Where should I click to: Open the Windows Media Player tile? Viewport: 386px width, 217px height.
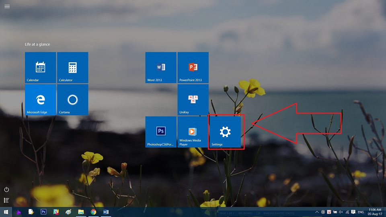click(193, 132)
